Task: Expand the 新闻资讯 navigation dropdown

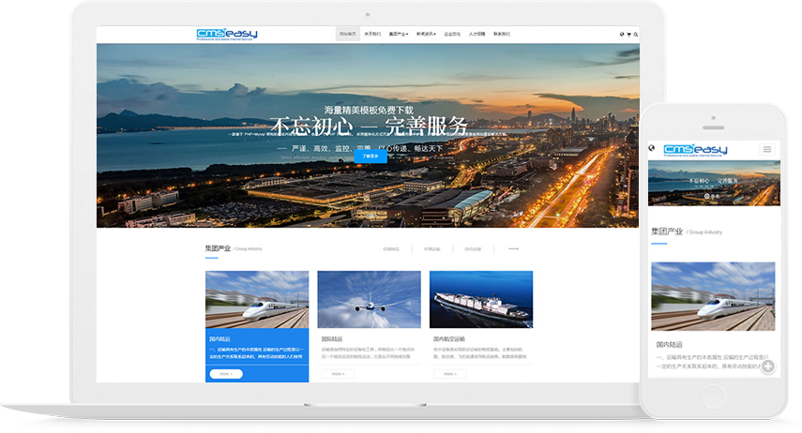Action: click(x=426, y=34)
